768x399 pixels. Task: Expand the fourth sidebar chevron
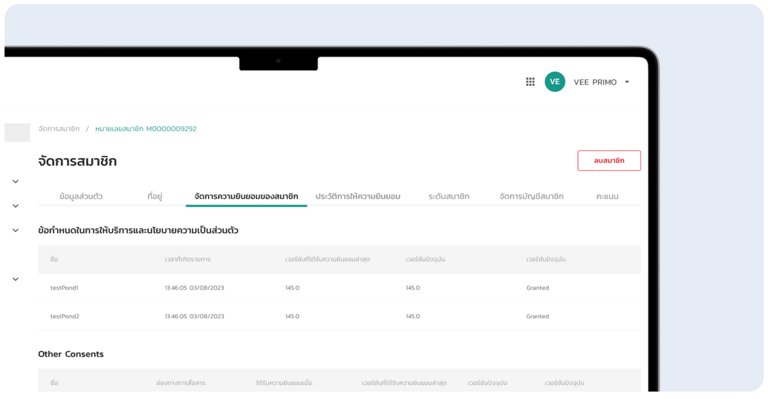pos(15,279)
